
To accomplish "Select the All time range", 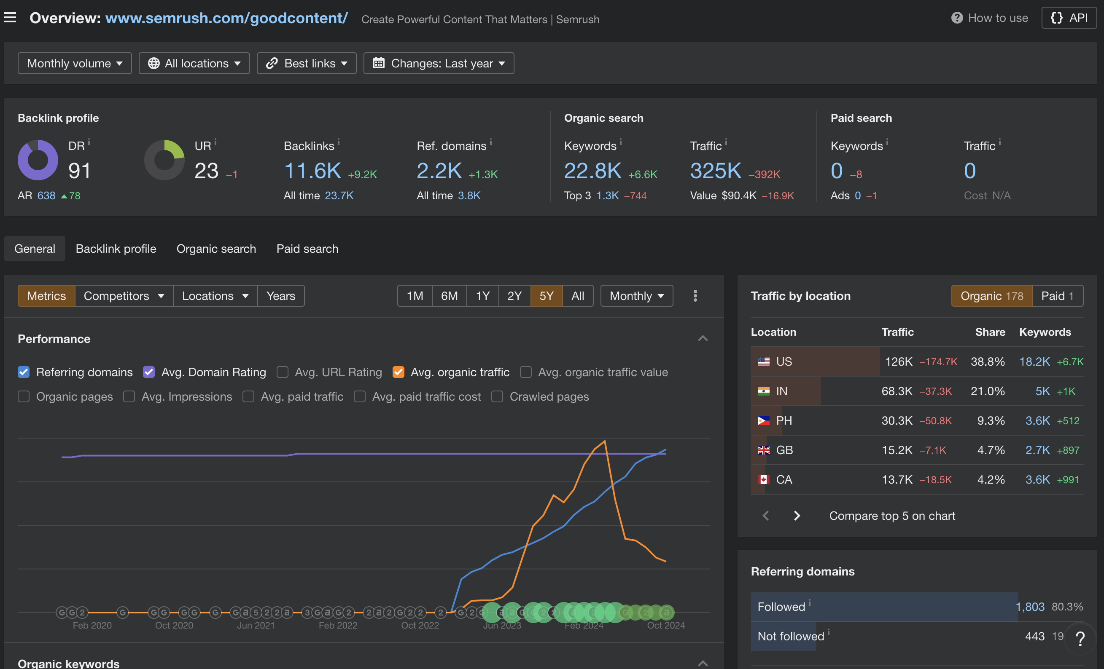I will click(578, 296).
